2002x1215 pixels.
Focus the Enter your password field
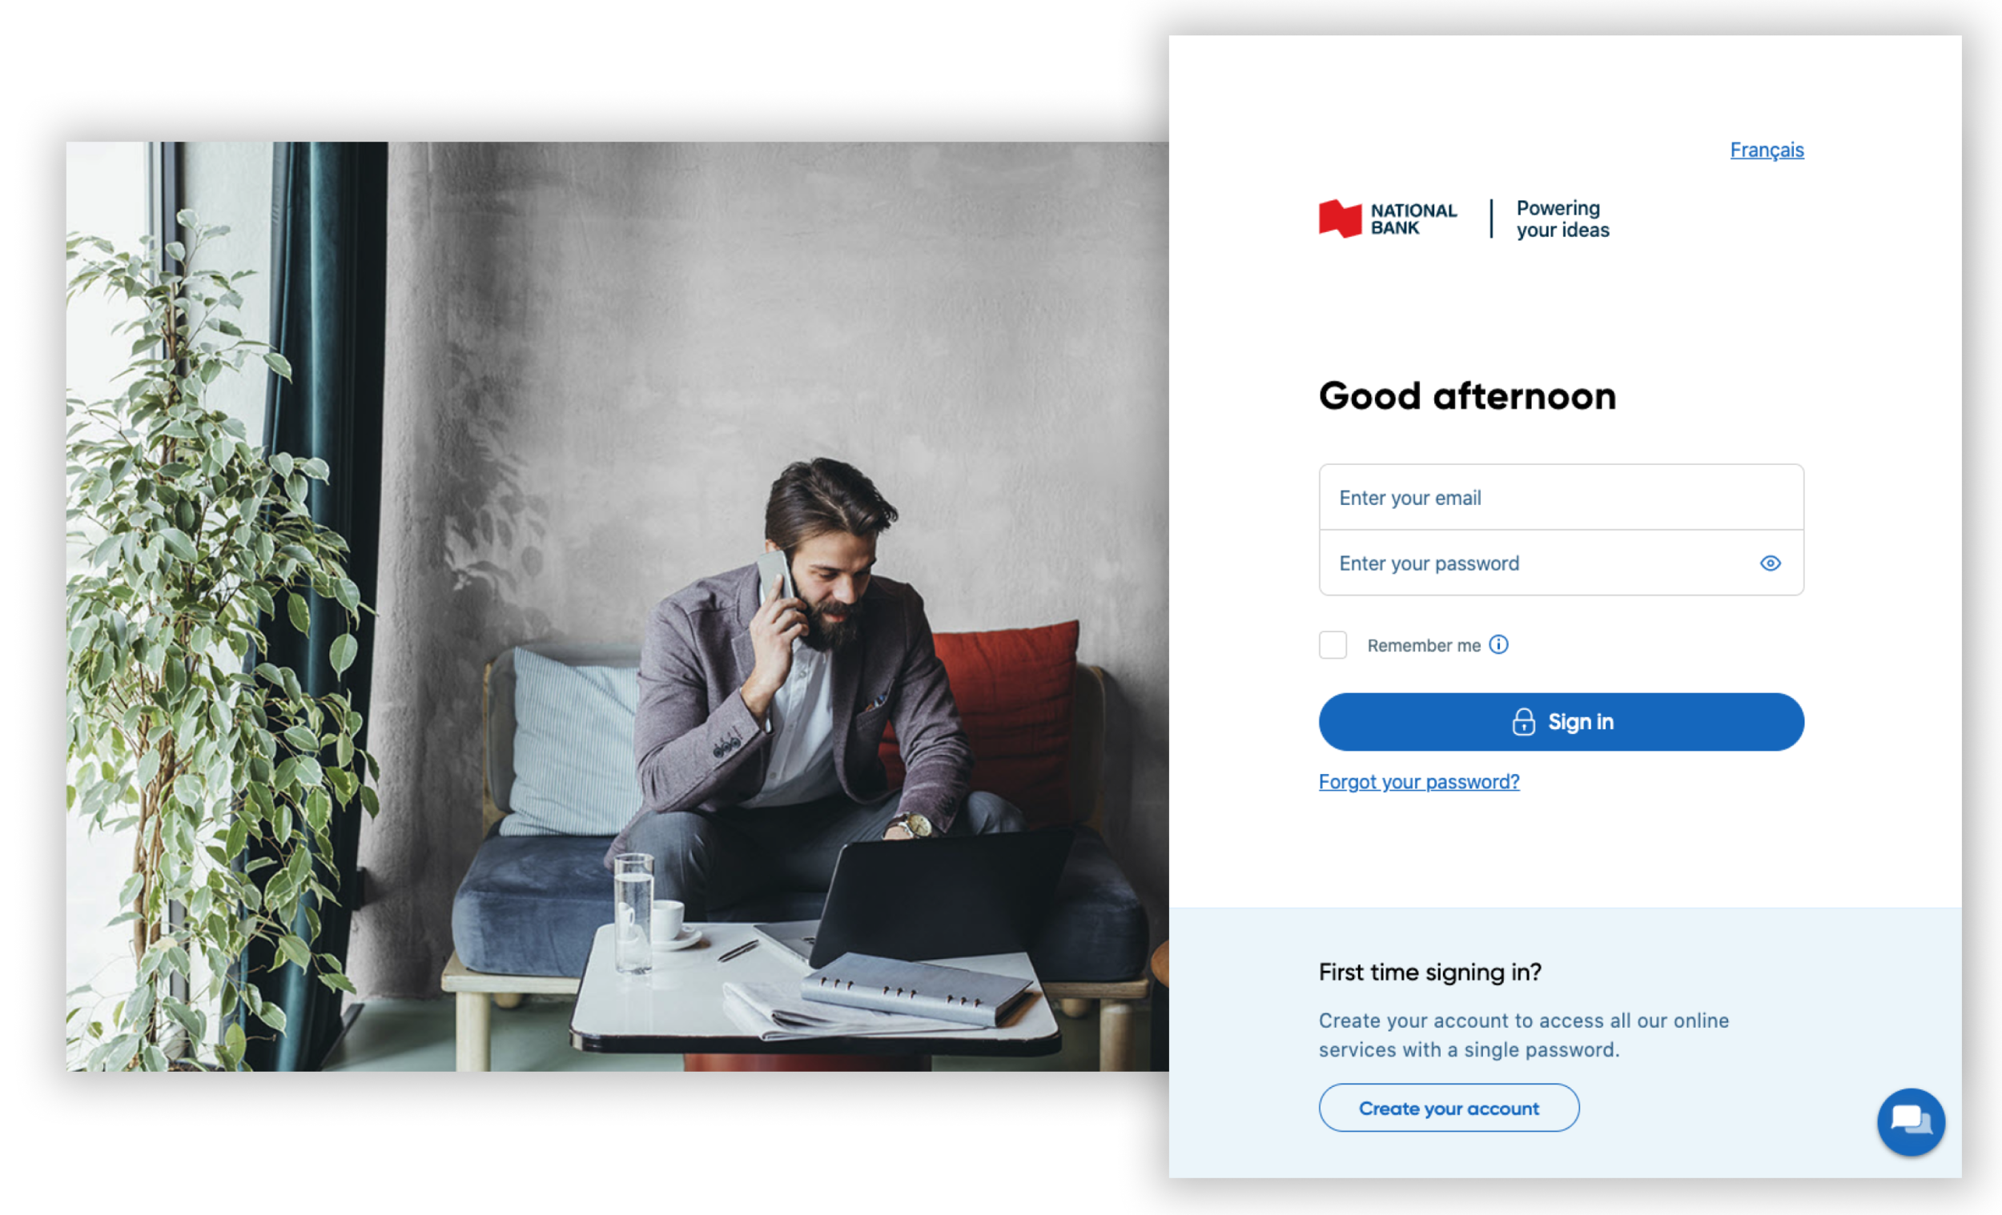pos(1561,563)
